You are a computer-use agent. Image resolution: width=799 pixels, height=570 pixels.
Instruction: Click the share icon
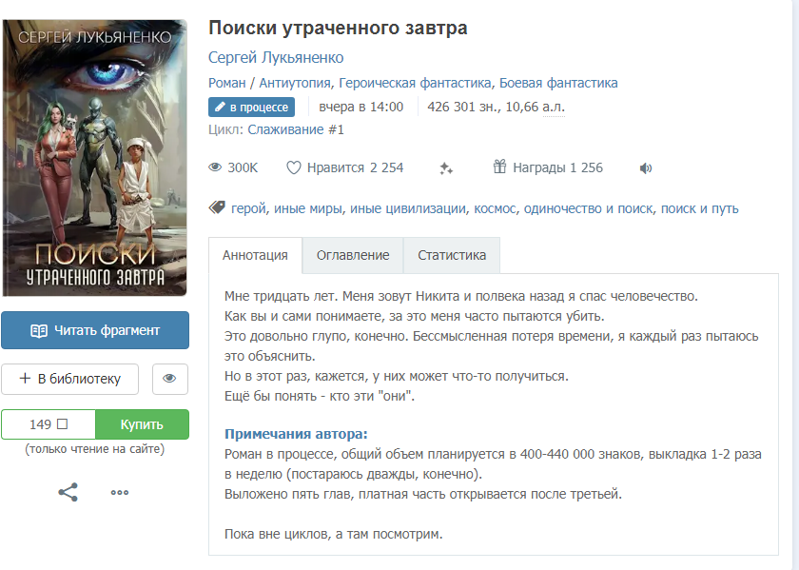(68, 493)
